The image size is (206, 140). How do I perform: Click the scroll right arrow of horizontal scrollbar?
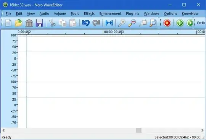pyautogui.click(x=203, y=130)
